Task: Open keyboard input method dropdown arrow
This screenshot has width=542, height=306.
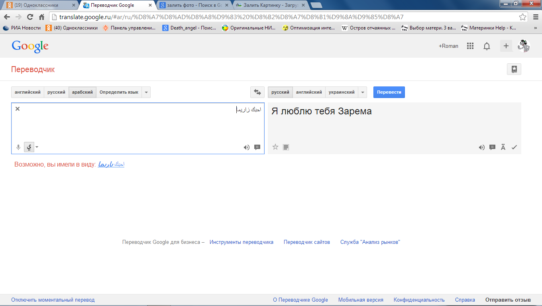Action: coord(37,147)
